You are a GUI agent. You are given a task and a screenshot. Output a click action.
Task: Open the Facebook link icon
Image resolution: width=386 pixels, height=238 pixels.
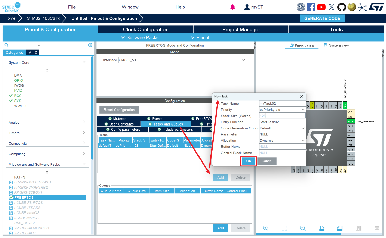tap(311, 7)
